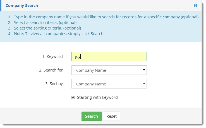Click the note about viewing all companies
The height and width of the screenshot is (128, 206).
click(59, 34)
